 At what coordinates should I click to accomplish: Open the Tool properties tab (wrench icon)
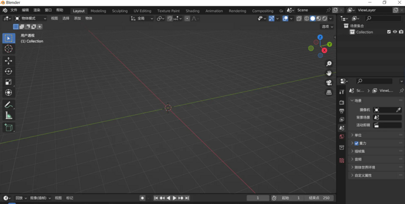(342, 92)
